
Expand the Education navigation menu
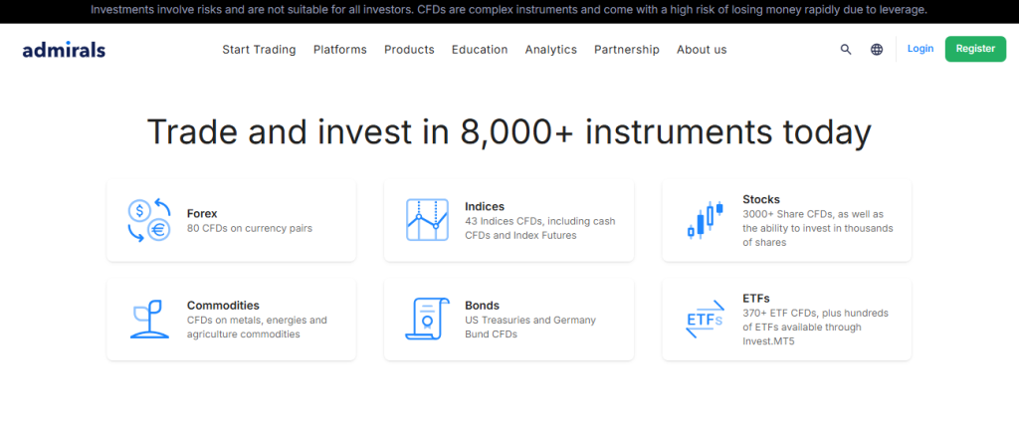click(x=480, y=50)
